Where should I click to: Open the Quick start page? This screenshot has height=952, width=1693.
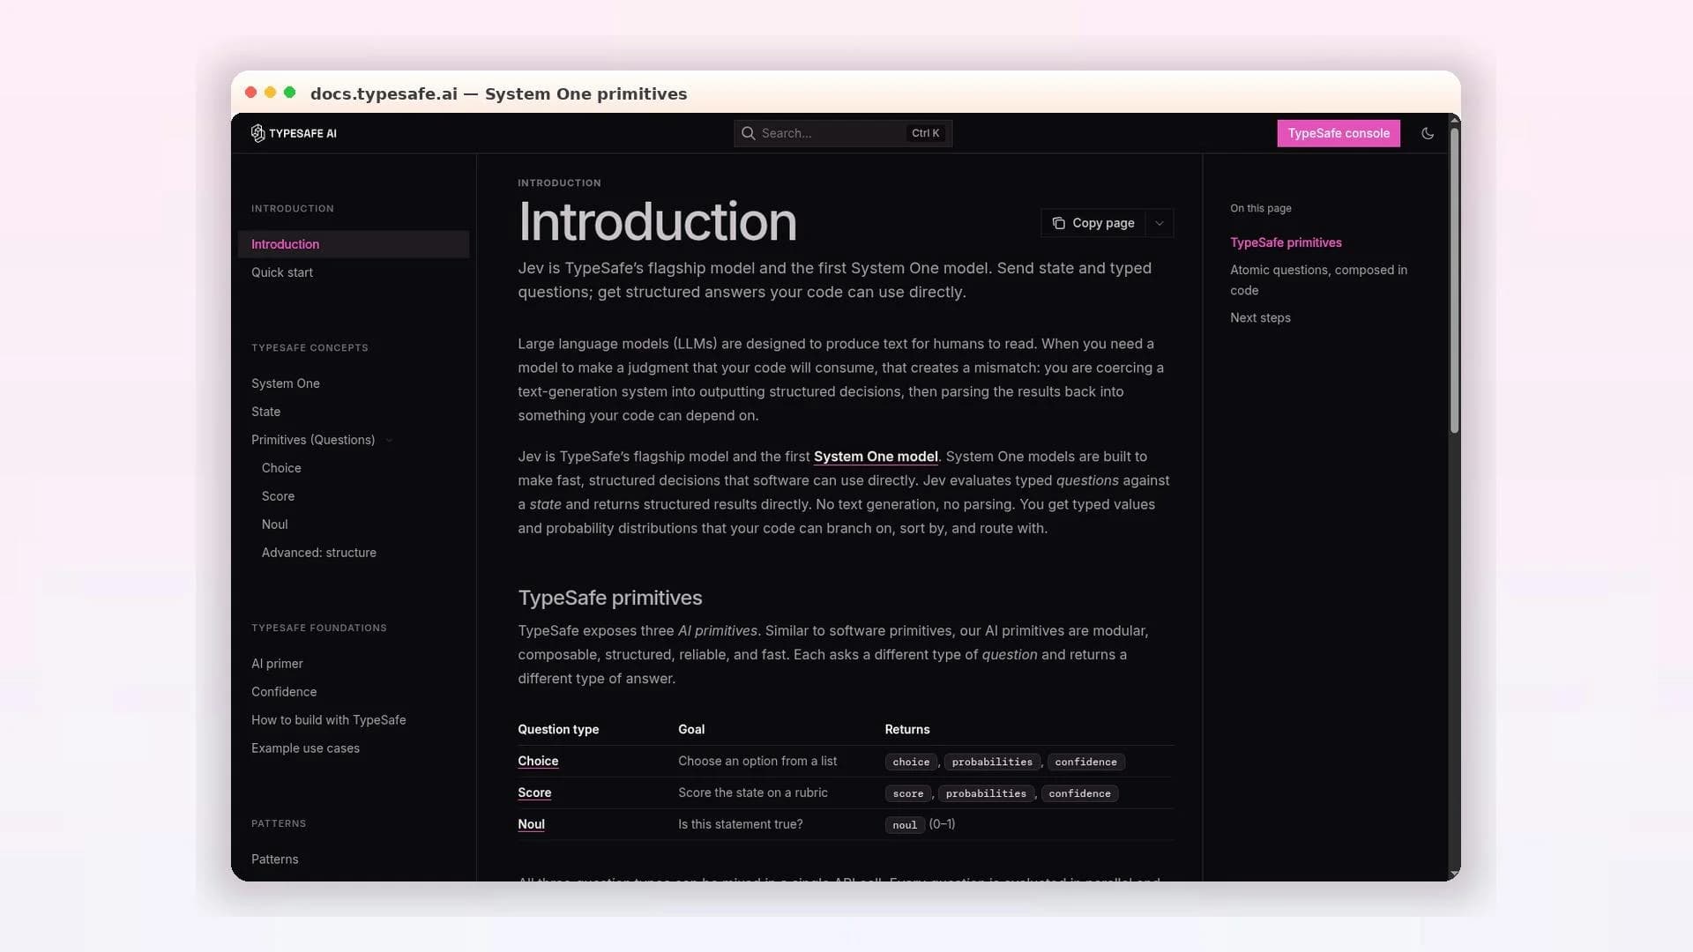[x=282, y=272]
